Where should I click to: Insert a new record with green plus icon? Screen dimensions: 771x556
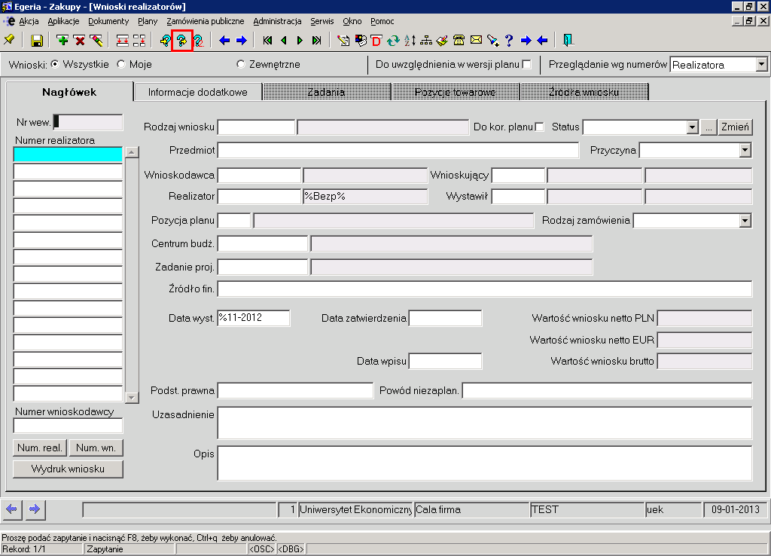(62, 41)
